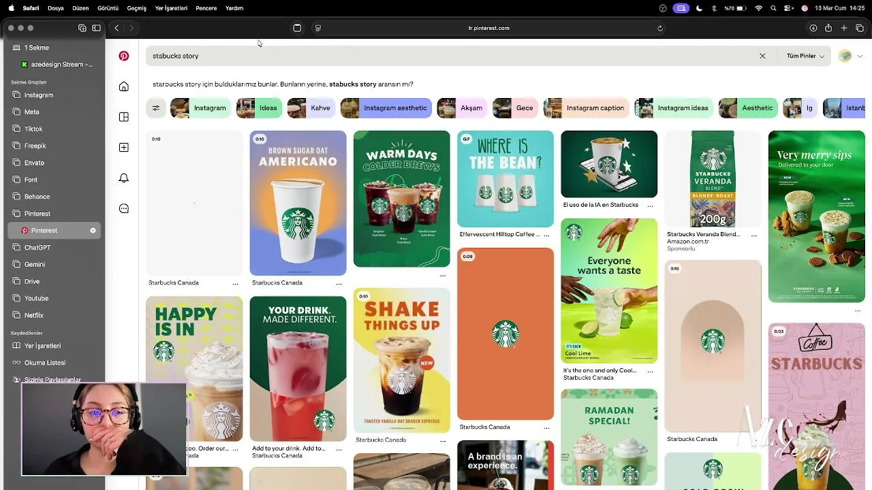Open the Everyone wants a taste pin

609,291
